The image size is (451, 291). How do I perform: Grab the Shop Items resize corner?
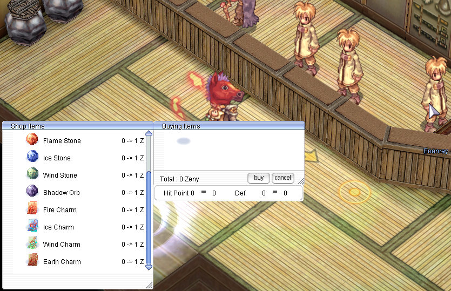[149, 285]
